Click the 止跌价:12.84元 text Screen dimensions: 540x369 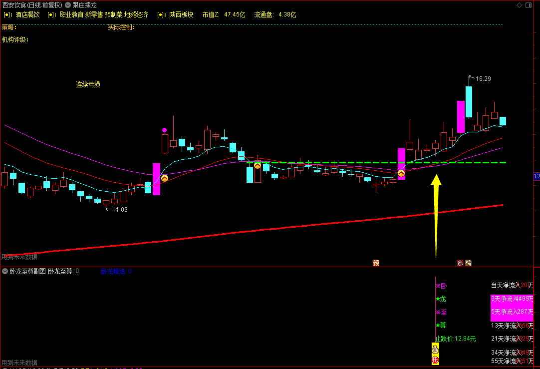click(456, 339)
